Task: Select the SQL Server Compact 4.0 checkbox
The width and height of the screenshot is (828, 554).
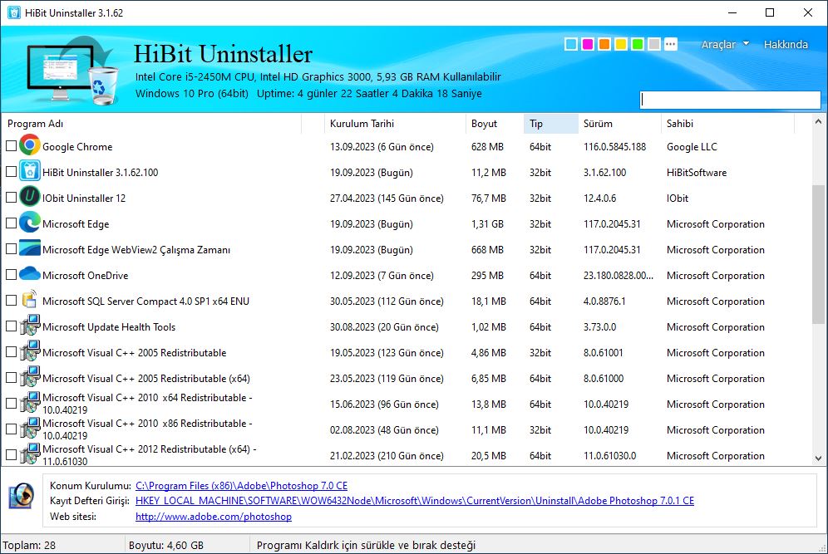Action: [x=11, y=300]
